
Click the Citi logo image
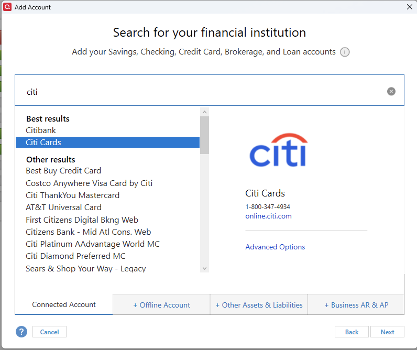279,150
